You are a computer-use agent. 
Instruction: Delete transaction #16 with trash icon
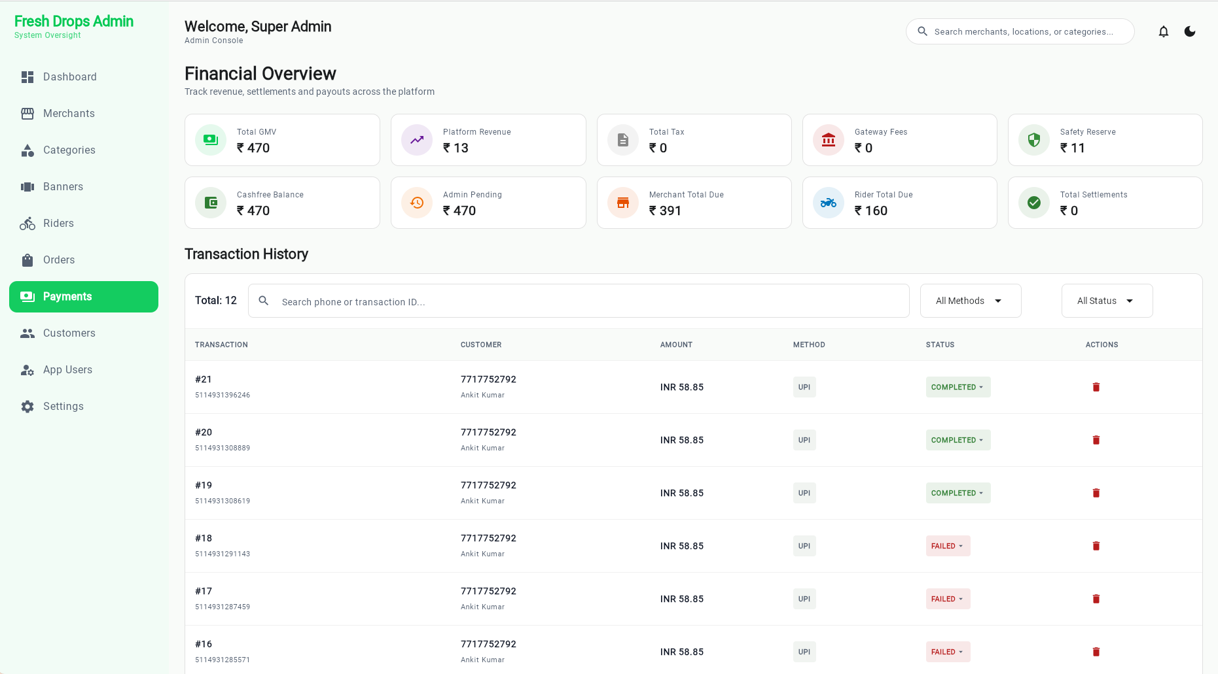(x=1096, y=652)
